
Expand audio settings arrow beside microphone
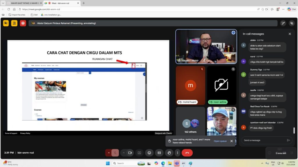pos(109,153)
